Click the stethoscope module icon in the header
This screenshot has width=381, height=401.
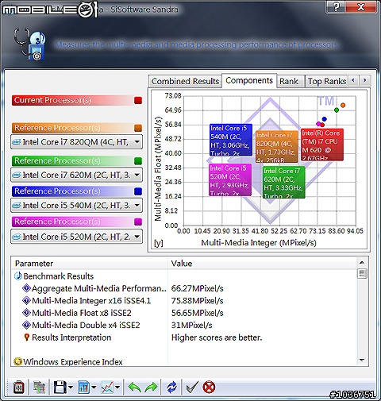click(30, 44)
